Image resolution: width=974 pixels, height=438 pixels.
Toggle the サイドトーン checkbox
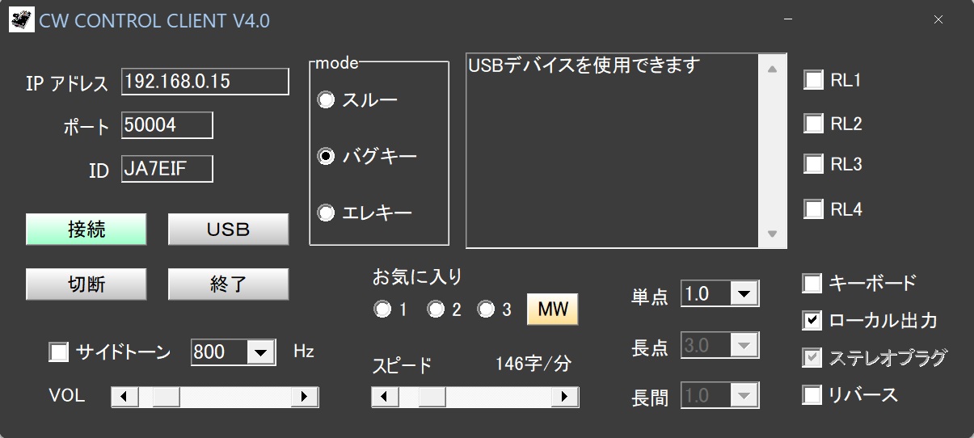point(59,352)
